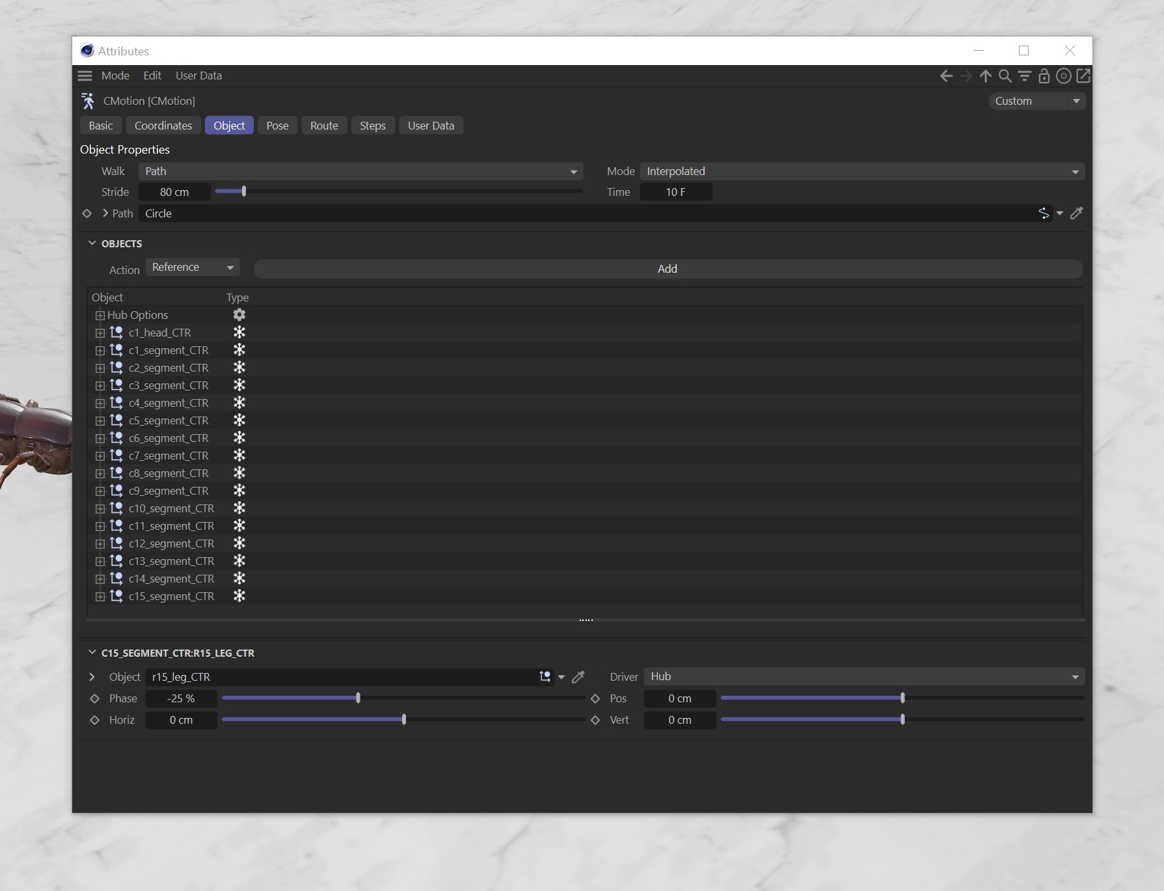Select the Object tab
Image resolution: width=1164 pixels, height=891 pixels.
pyautogui.click(x=229, y=126)
